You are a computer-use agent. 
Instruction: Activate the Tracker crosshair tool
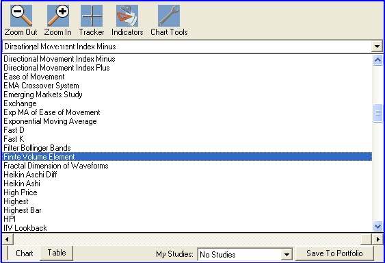92,16
